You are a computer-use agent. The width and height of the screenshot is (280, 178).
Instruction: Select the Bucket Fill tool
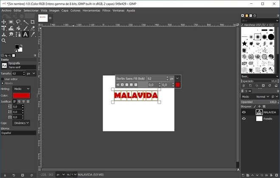click(18, 28)
